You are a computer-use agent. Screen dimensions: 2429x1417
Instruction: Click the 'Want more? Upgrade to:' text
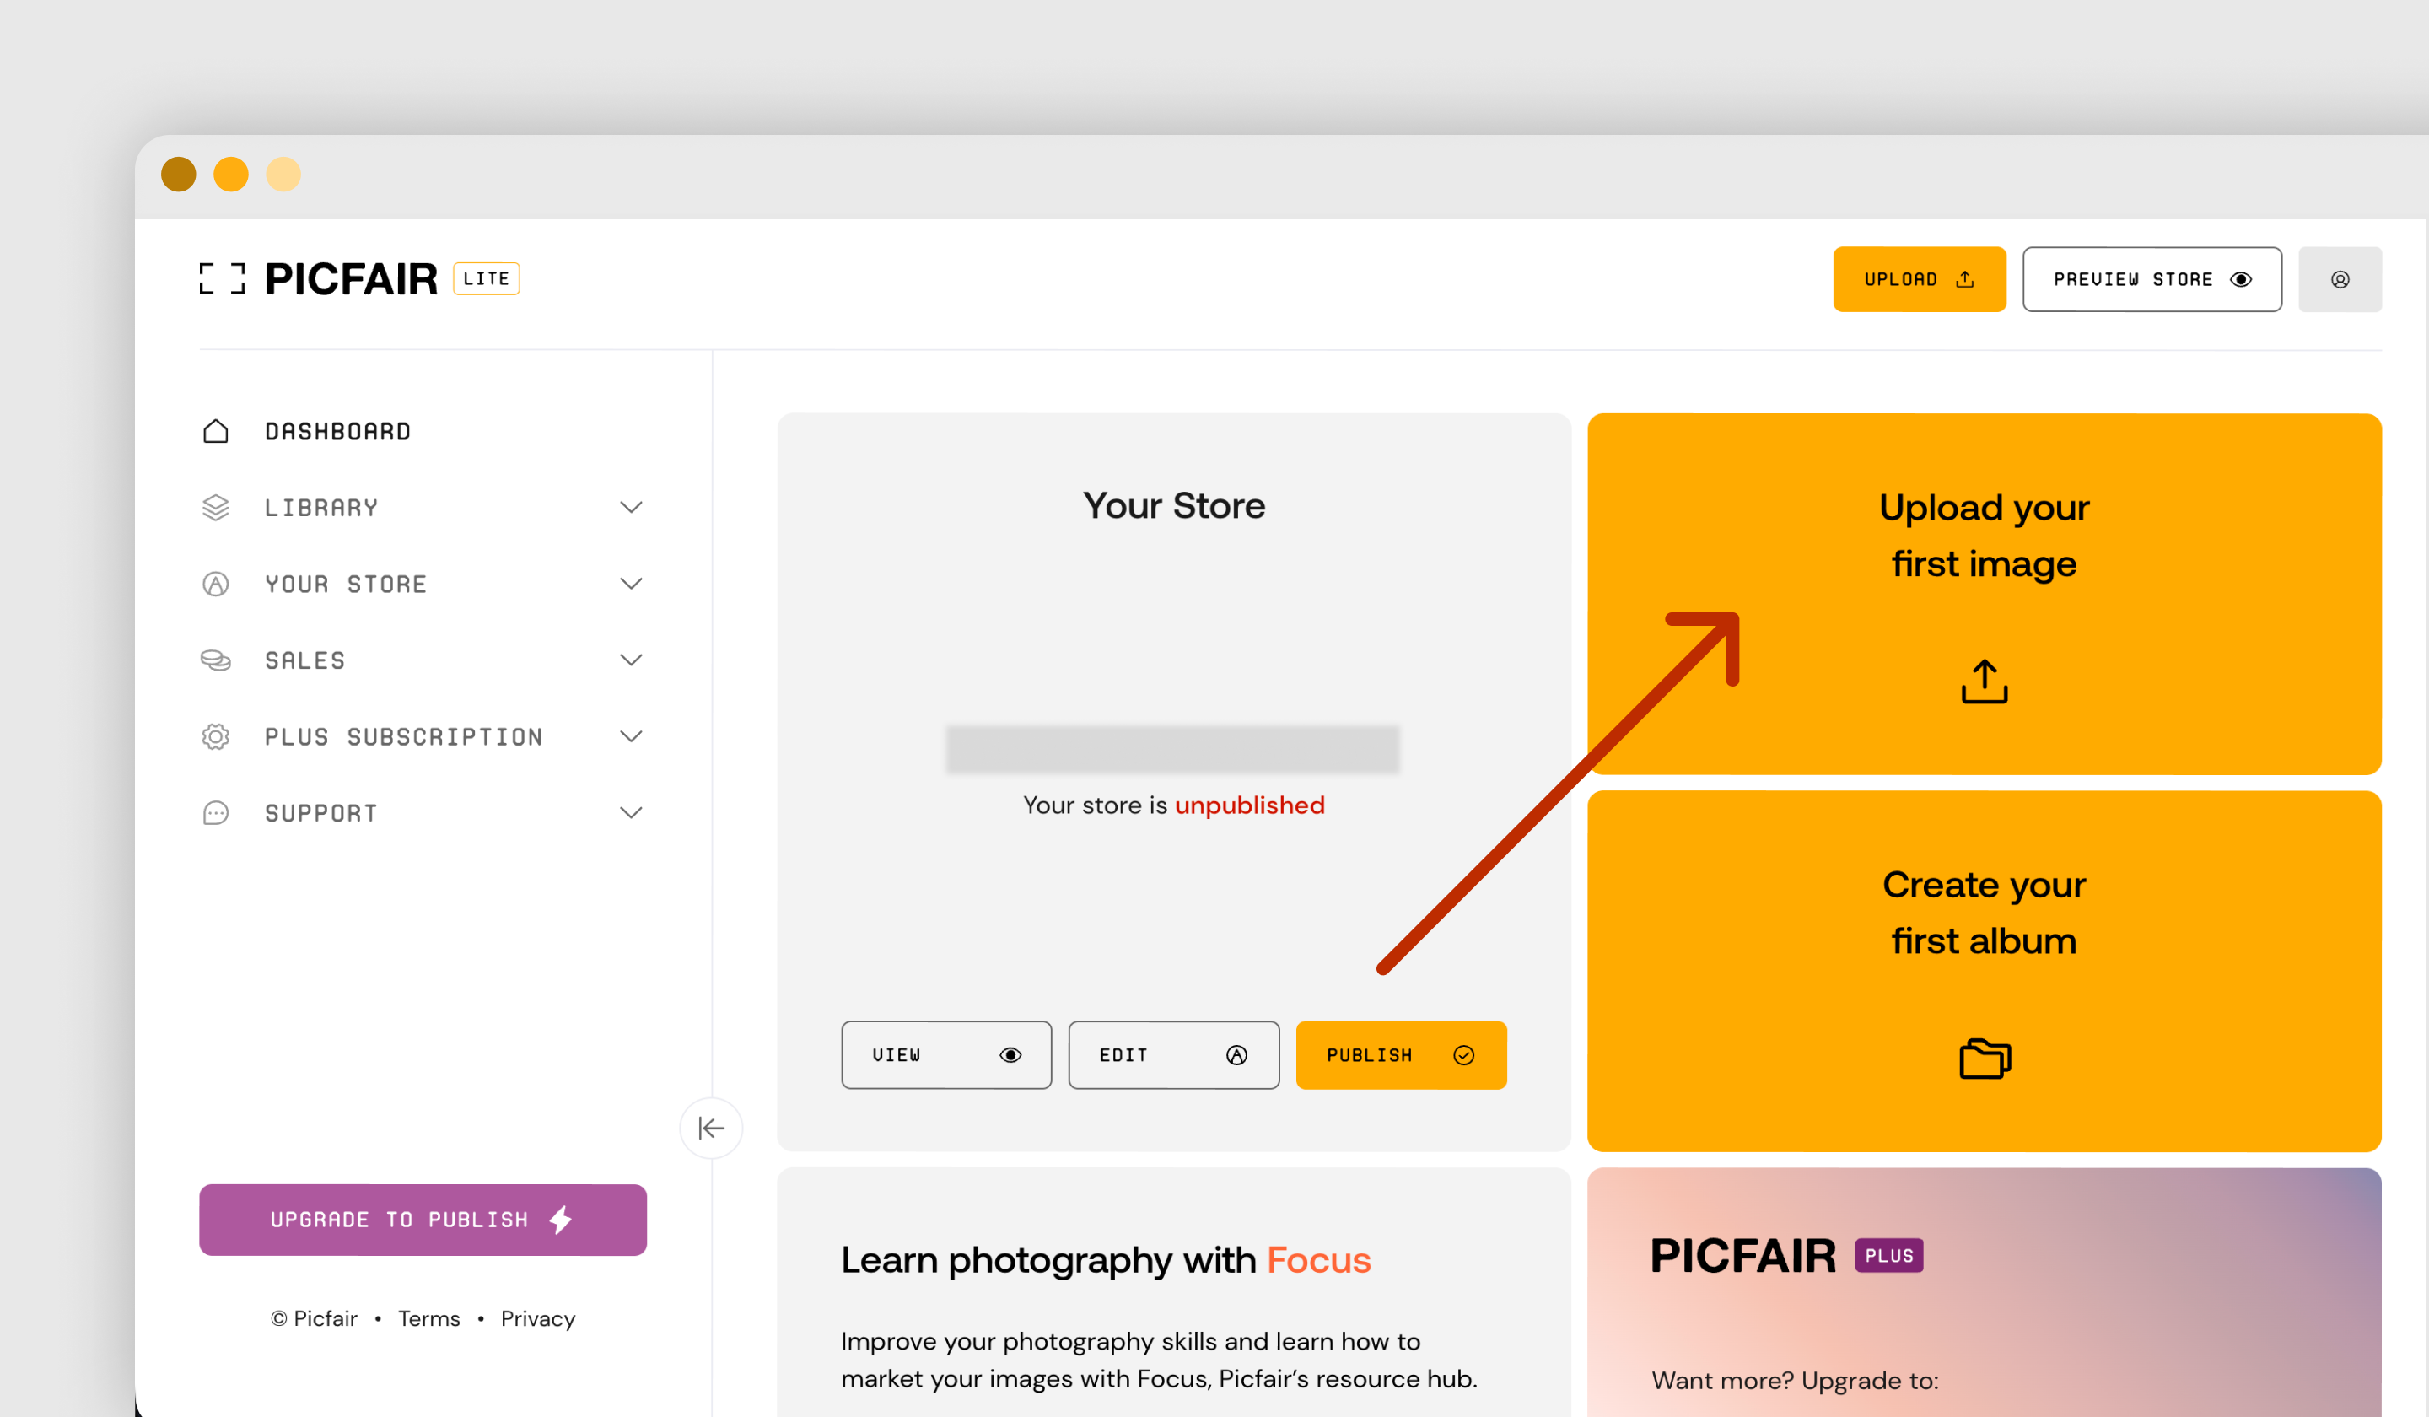[x=1795, y=1381]
